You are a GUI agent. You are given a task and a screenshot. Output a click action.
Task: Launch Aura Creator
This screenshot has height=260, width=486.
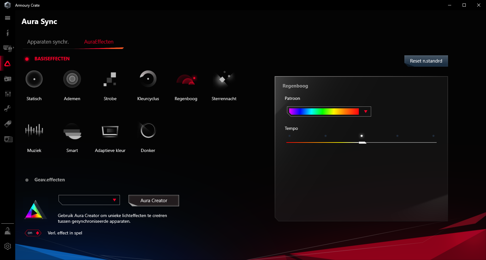pos(154,201)
